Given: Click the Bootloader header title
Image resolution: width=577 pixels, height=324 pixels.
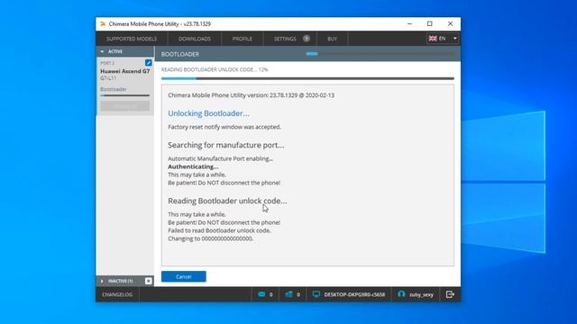Looking at the screenshot, I should pyautogui.click(x=180, y=54).
